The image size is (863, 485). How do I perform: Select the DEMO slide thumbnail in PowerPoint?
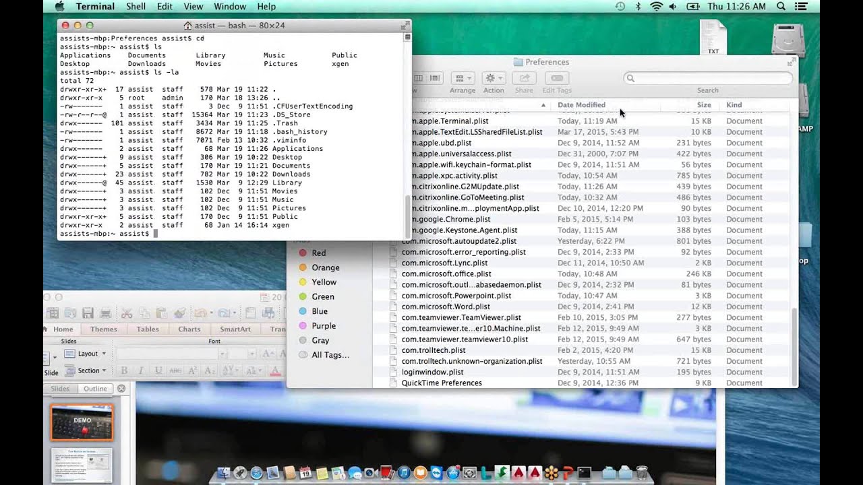point(82,422)
